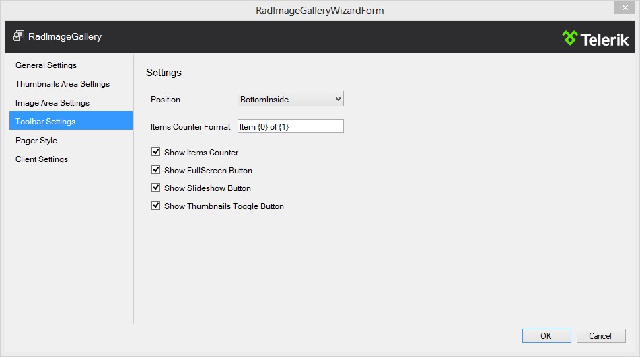Expand the Position dropdown
The image size is (640, 357).
(291, 100)
